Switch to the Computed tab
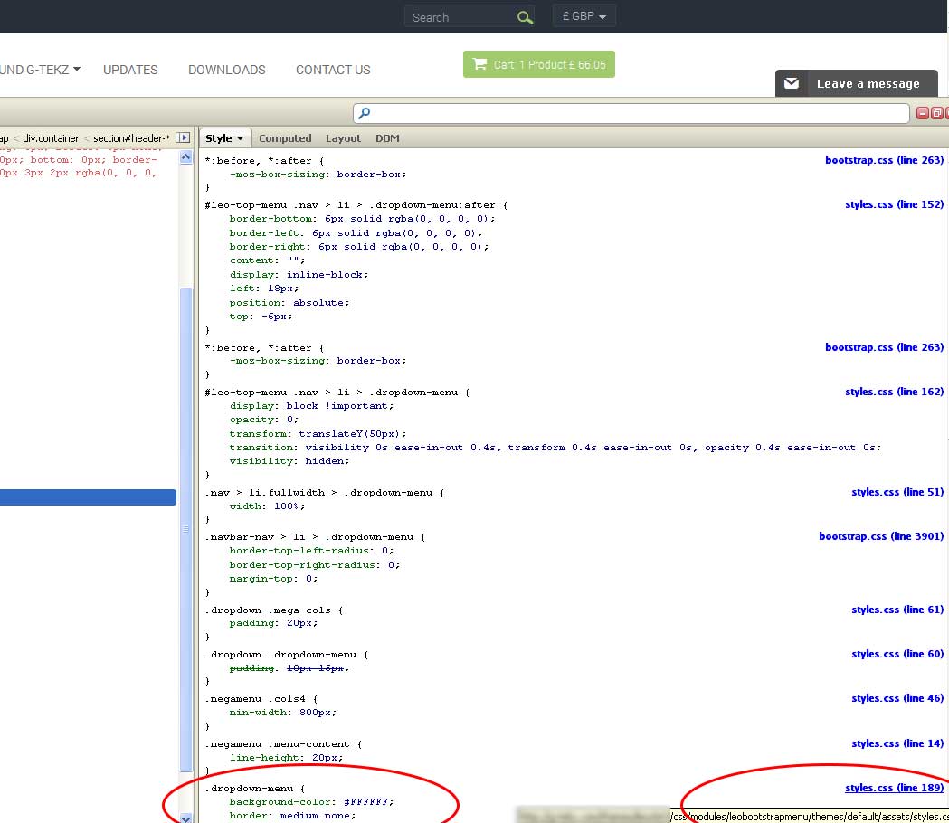Viewport: 949px width, 823px height. point(285,138)
